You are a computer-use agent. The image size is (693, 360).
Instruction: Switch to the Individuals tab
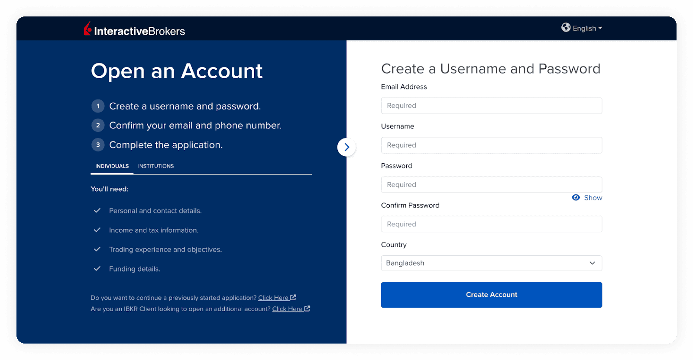[112, 166]
